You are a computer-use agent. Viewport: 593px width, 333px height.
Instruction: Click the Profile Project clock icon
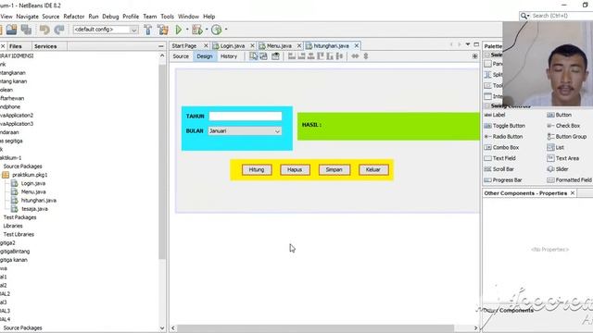[x=216, y=30]
